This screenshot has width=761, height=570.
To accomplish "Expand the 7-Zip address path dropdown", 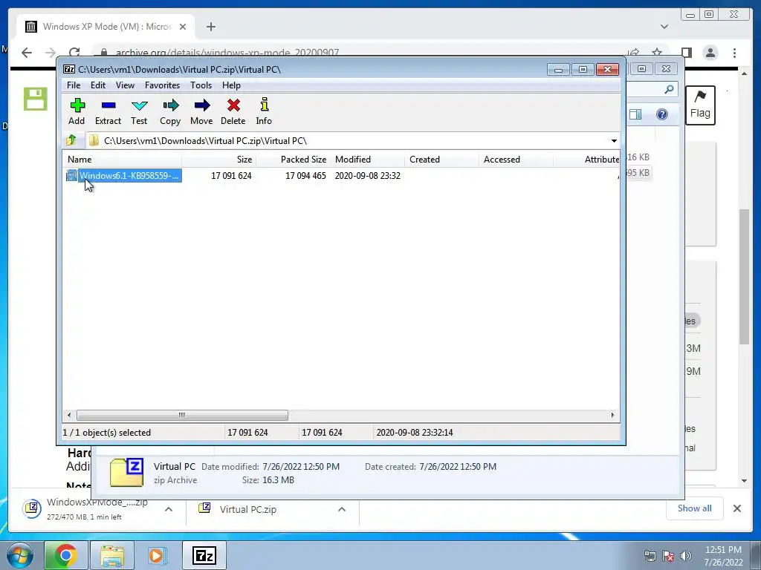I will (x=614, y=141).
